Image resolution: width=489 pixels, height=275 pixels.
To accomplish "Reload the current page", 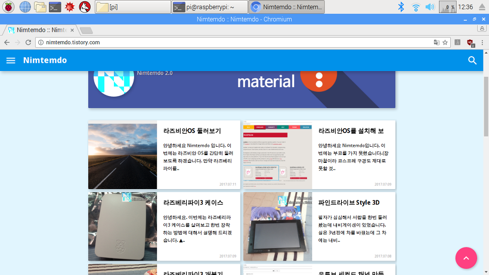I will coord(29,42).
